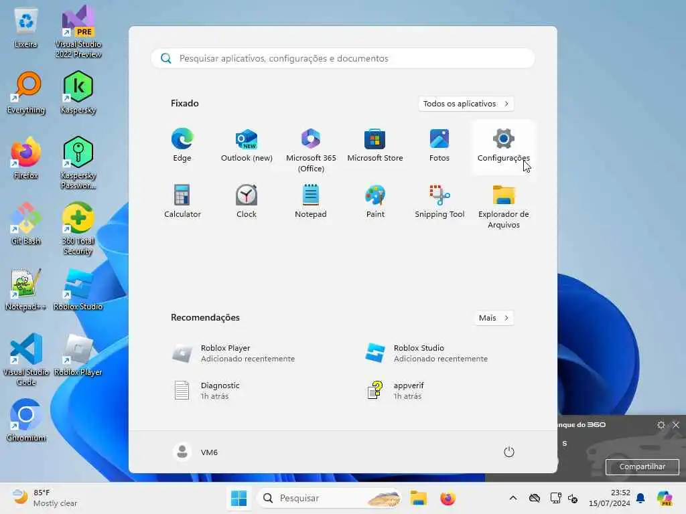Show more recommendations with Mais
686x514 pixels.
tap(494, 318)
